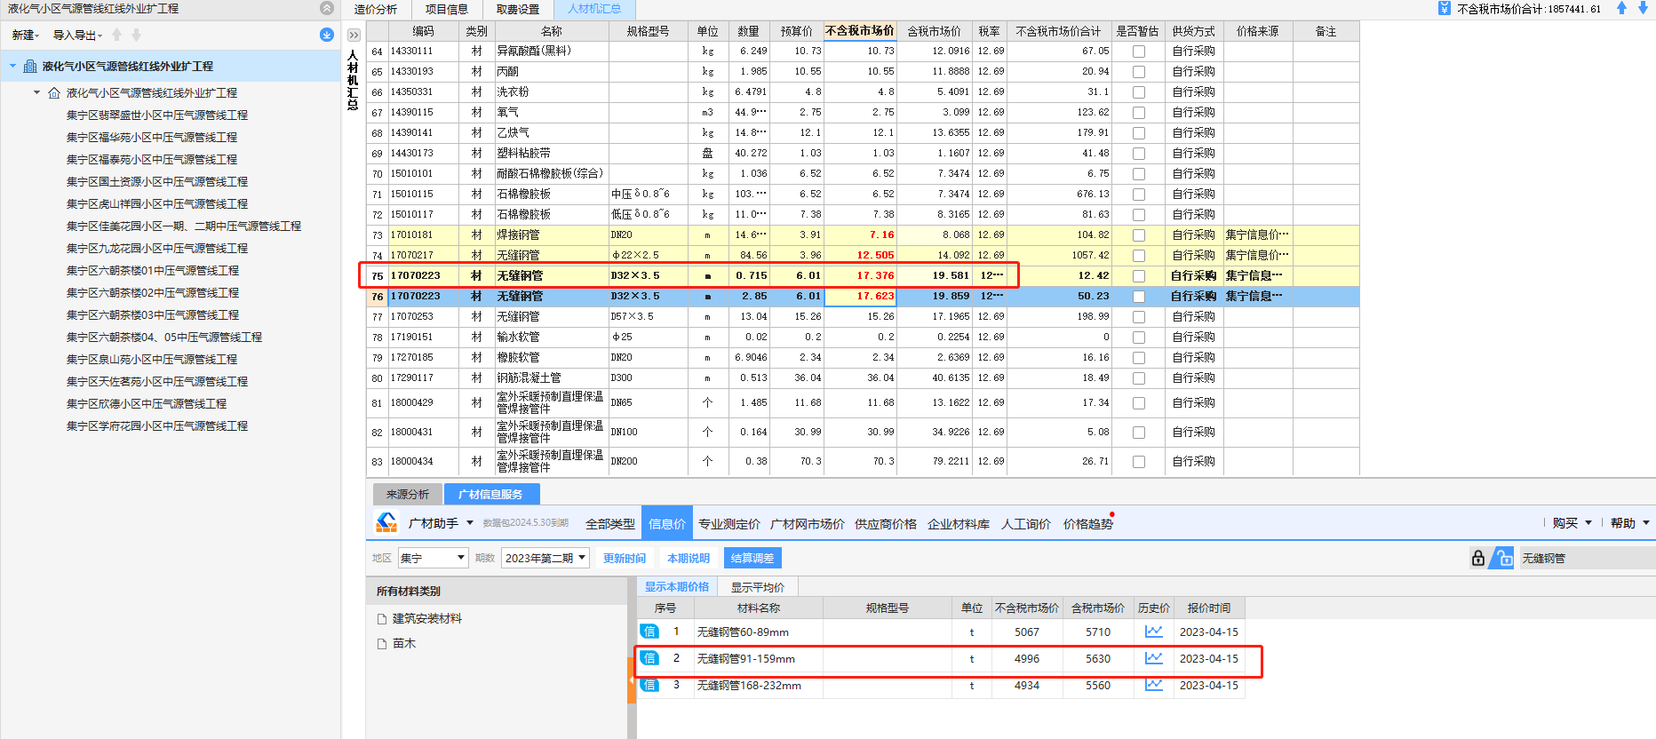
Task: Select the 信息价 category tab
Action: [666, 524]
